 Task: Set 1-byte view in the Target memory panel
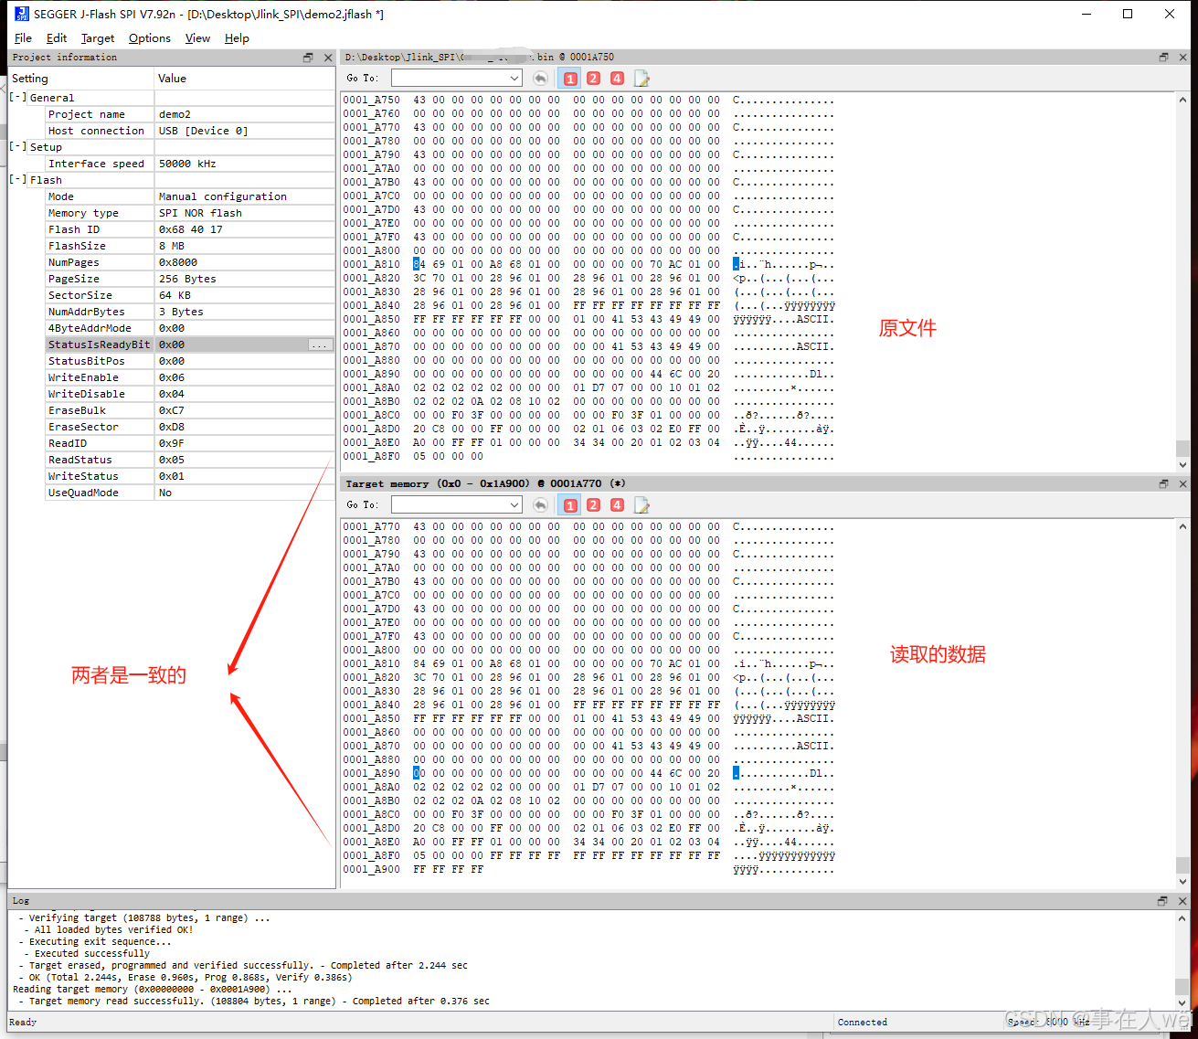pos(570,505)
